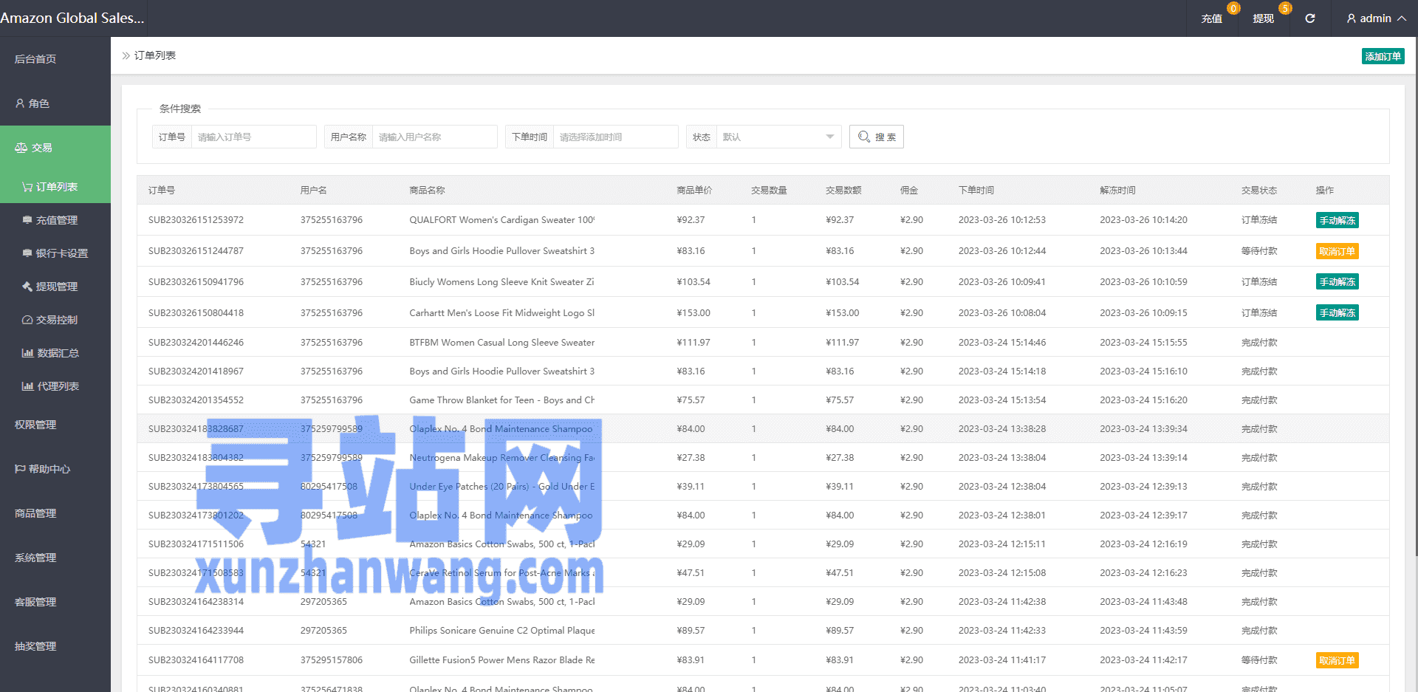Click 手动解冻 for order SUB230326150804418
The image size is (1418, 692).
(x=1337, y=312)
